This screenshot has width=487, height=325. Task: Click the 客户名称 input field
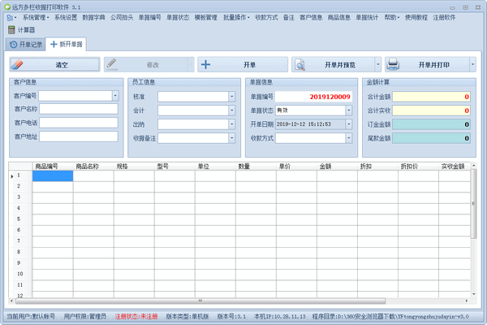tap(79, 109)
